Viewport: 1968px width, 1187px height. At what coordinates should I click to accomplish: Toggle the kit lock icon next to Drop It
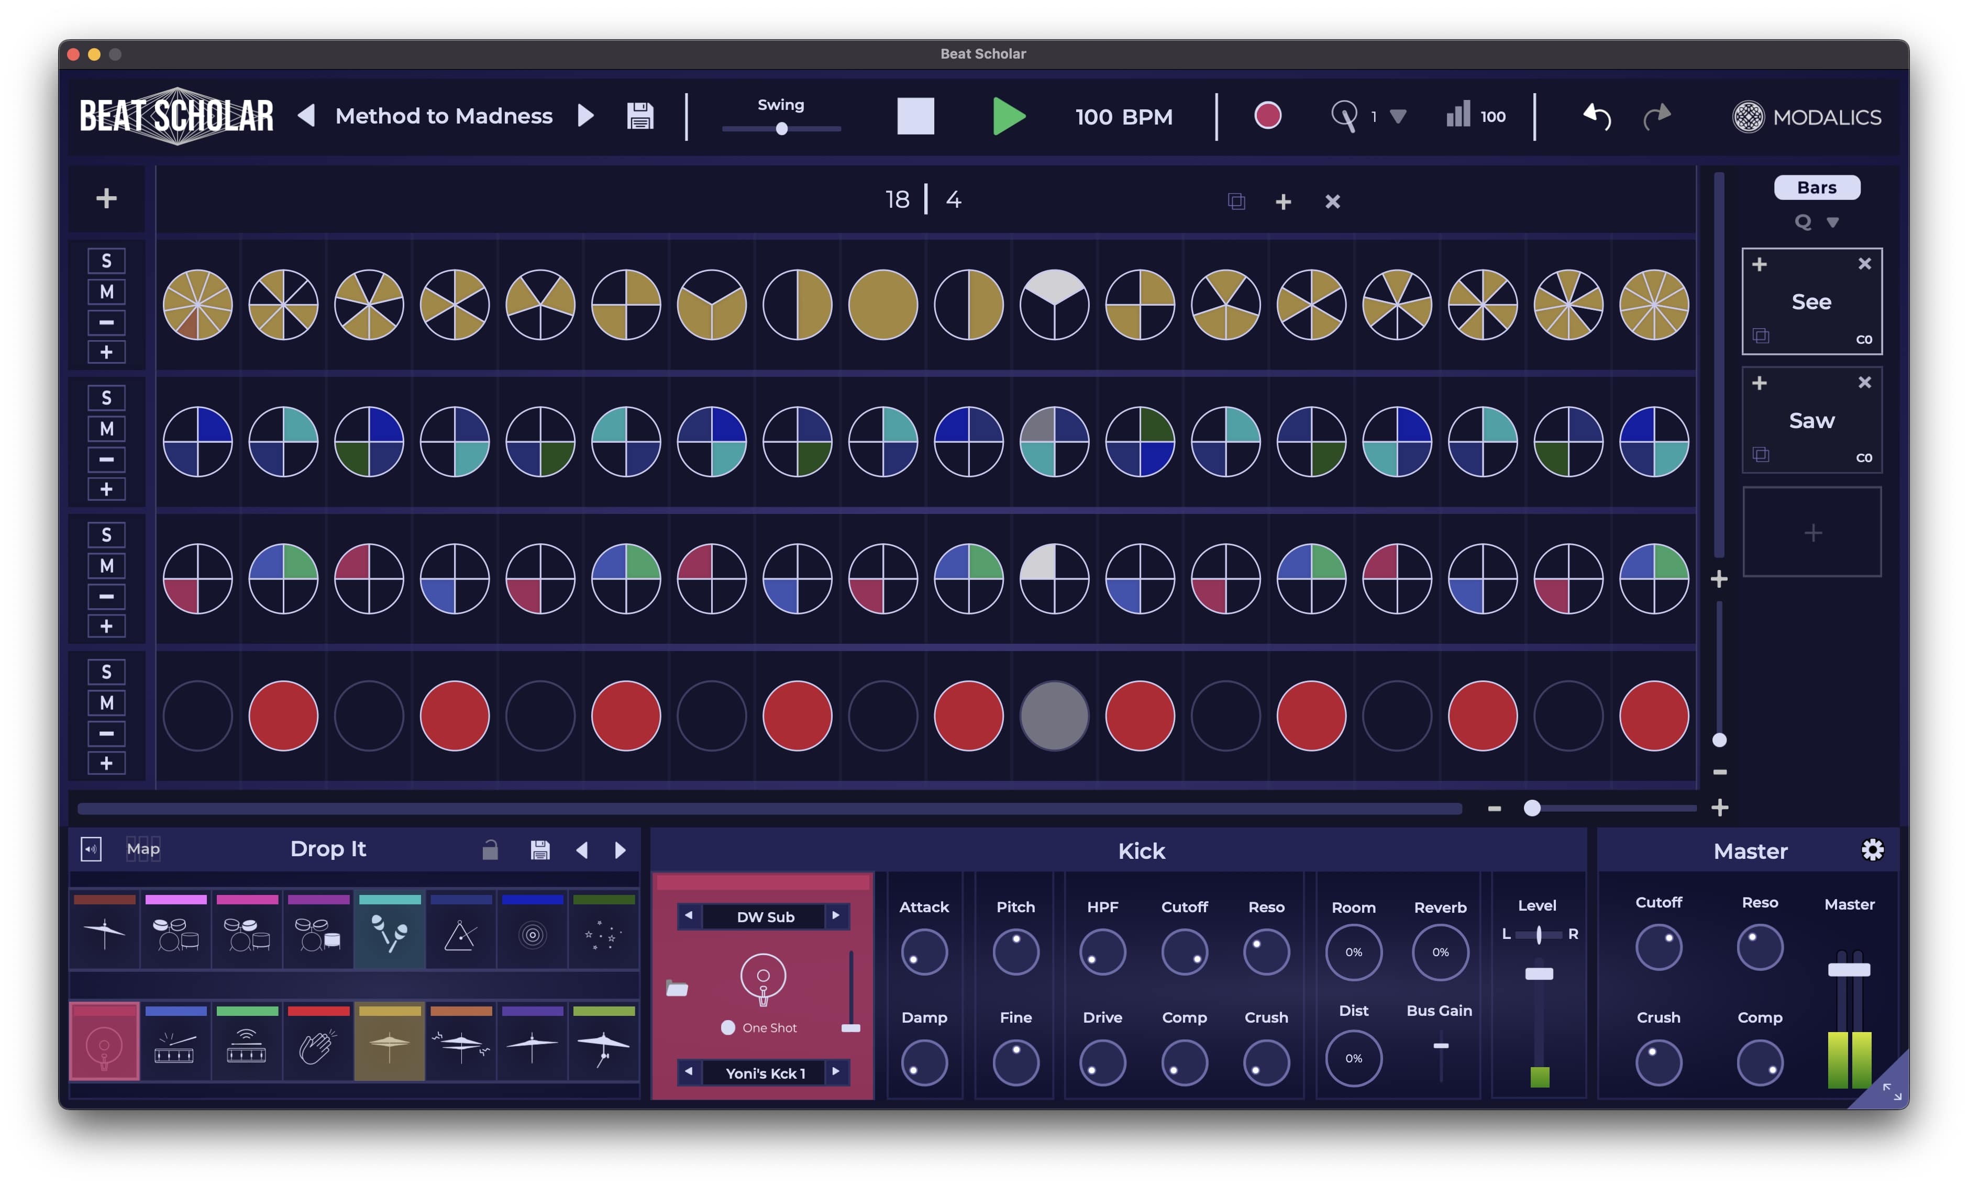point(490,850)
